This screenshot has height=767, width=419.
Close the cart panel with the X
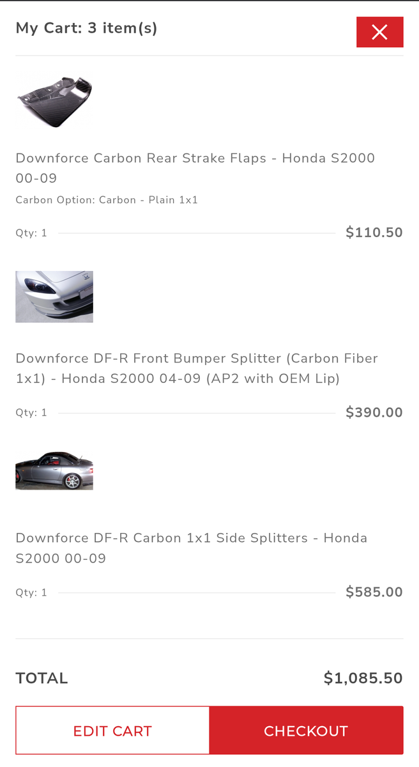[379, 32]
